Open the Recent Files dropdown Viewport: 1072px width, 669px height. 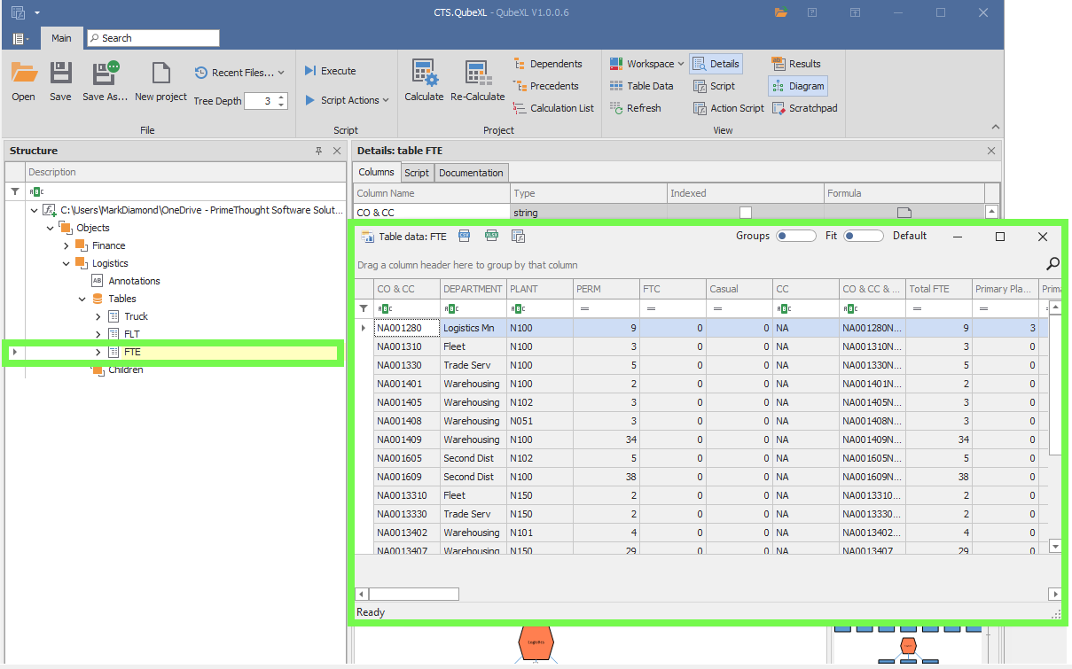240,73
